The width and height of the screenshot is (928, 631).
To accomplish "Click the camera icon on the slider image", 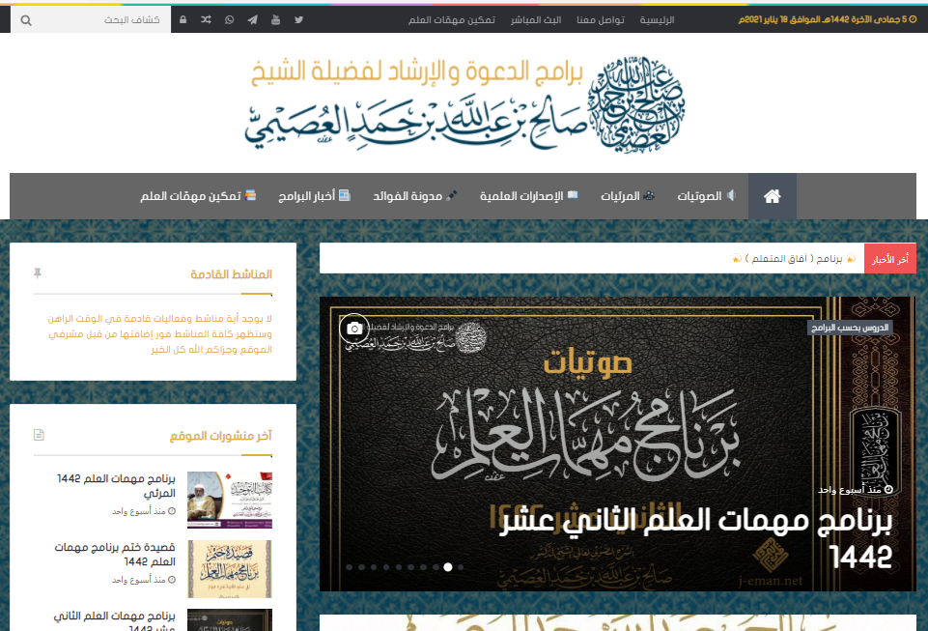I will [x=354, y=329].
